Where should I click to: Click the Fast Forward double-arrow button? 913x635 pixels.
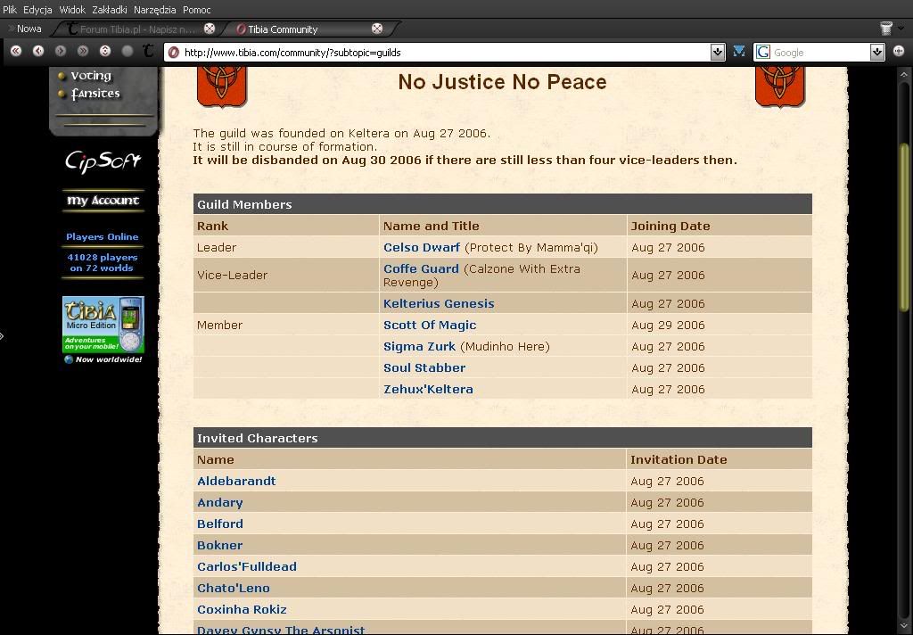[x=83, y=51]
